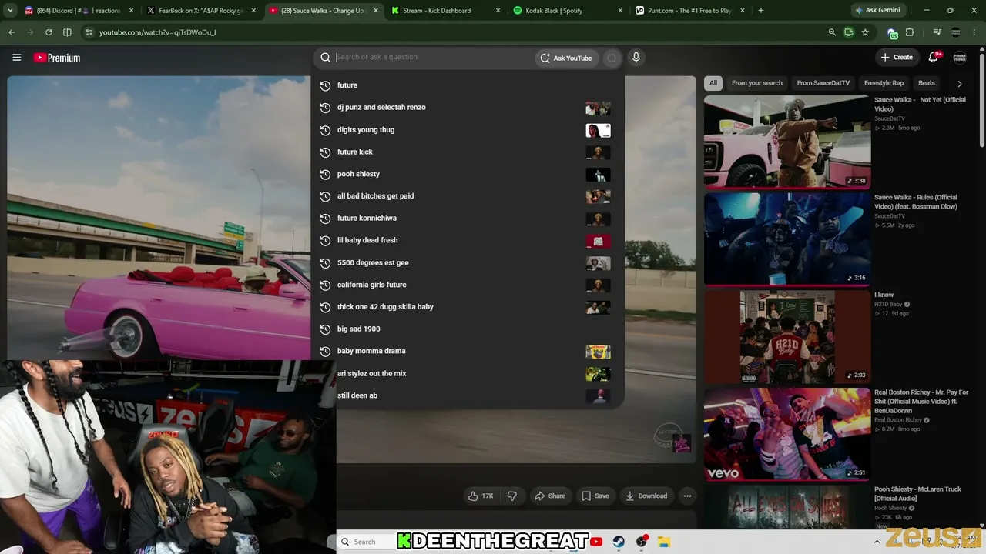Image resolution: width=986 pixels, height=554 pixels.
Task: Open 'I know' H21D Baby thumbnail
Action: point(787,336)
